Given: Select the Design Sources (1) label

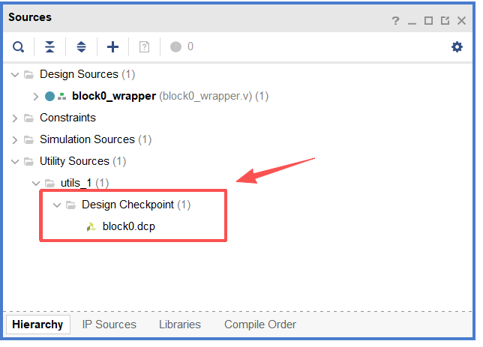Looking at the screenshot, I should pyautogui.click(x=88, y=74).
